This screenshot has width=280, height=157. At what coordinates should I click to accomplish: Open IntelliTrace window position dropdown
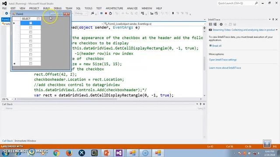[269, 19]
